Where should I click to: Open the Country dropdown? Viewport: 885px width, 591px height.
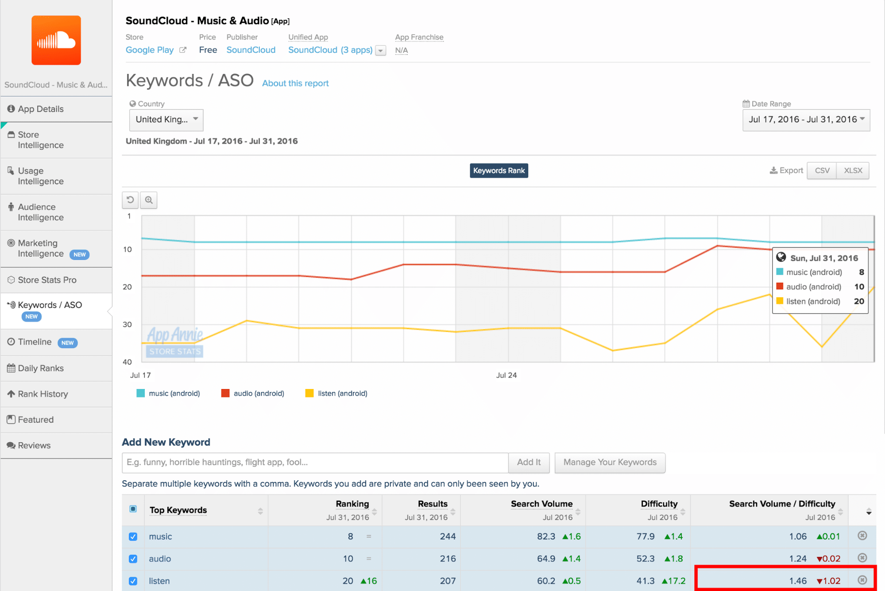(166, 120)
